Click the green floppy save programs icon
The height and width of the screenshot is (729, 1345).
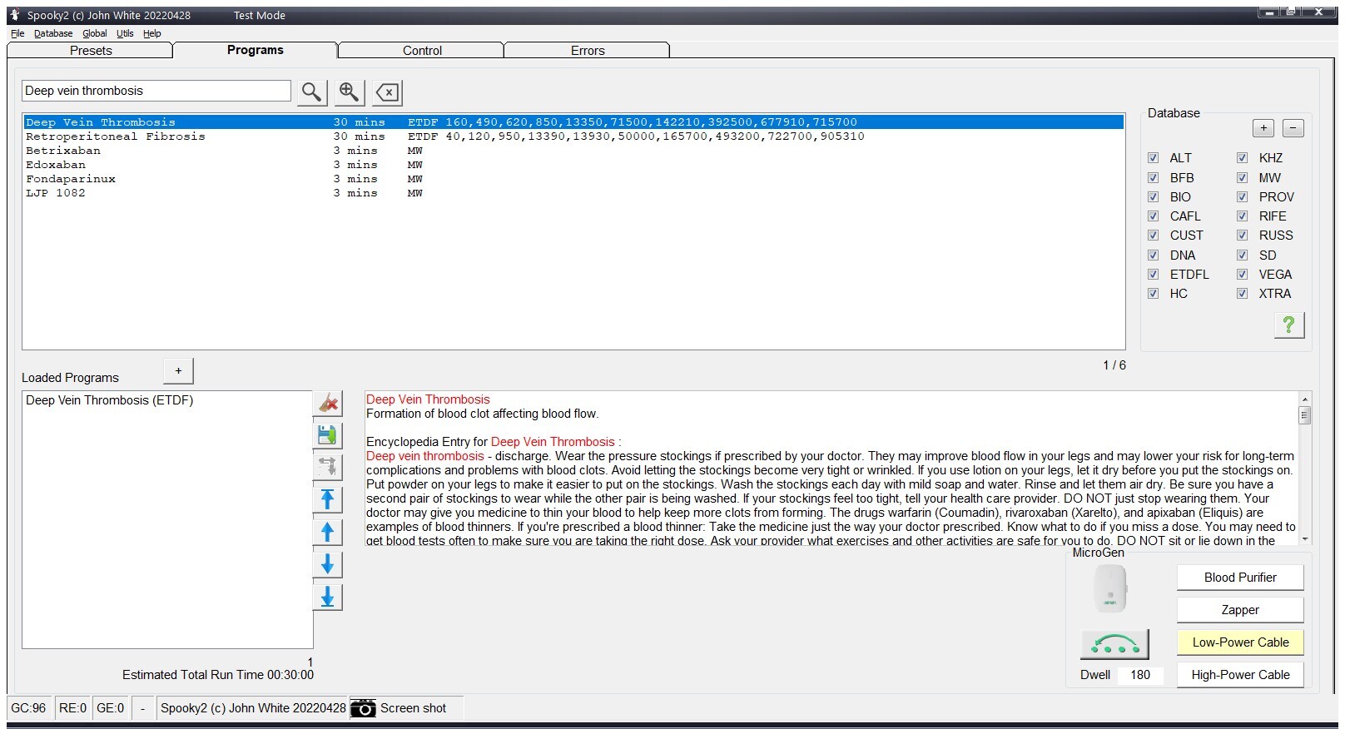[328, 434]
